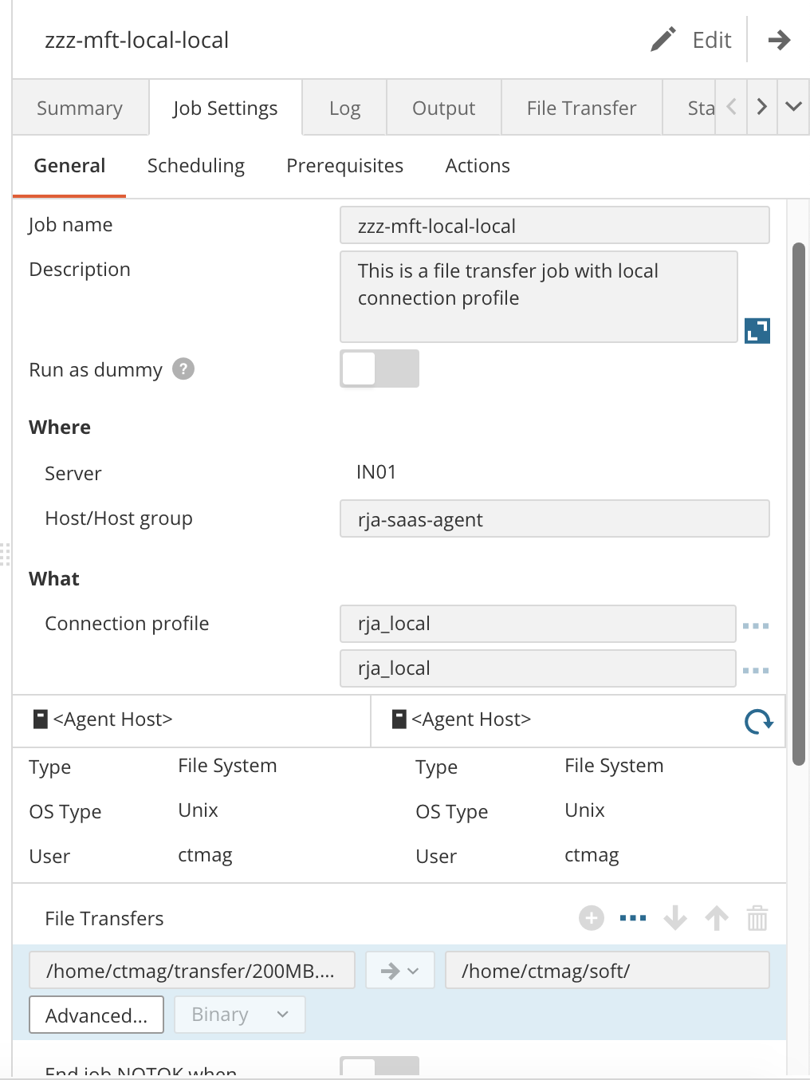810x1080 pixels.
Task: Toggle the Run as dummy switch
Action: tap(379, 369)
